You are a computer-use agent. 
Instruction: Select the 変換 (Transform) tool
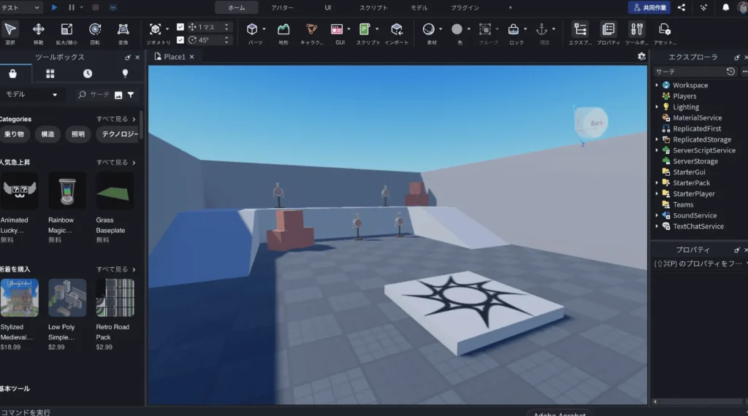click(123, 29)
